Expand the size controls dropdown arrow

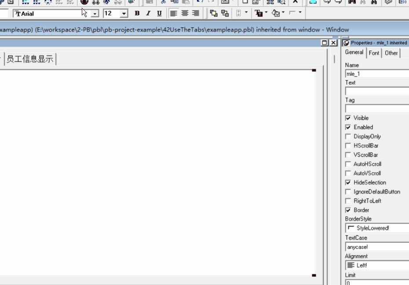[246, 12]
